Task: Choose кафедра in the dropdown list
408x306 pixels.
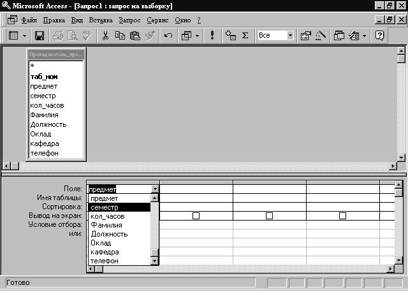Action: pyautogui.click(x=119, y=252)
